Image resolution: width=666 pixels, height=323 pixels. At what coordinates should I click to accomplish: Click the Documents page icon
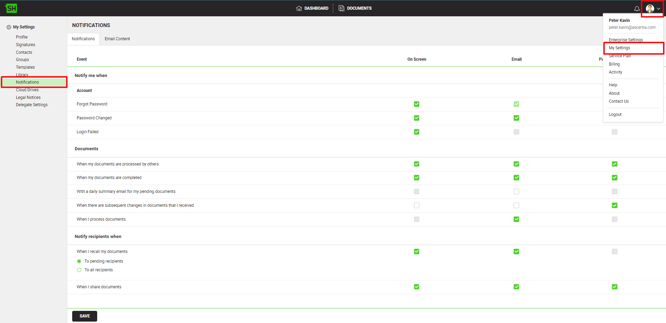tap(342, 8)
